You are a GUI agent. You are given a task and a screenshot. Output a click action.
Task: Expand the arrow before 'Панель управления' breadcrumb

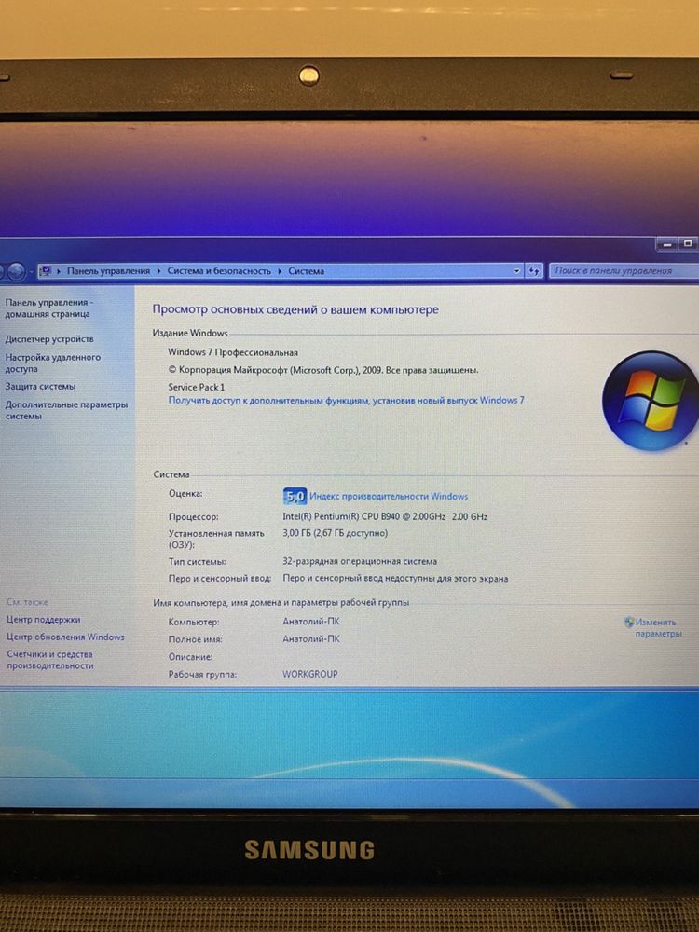pyautogui.click(x=59, y=271)
